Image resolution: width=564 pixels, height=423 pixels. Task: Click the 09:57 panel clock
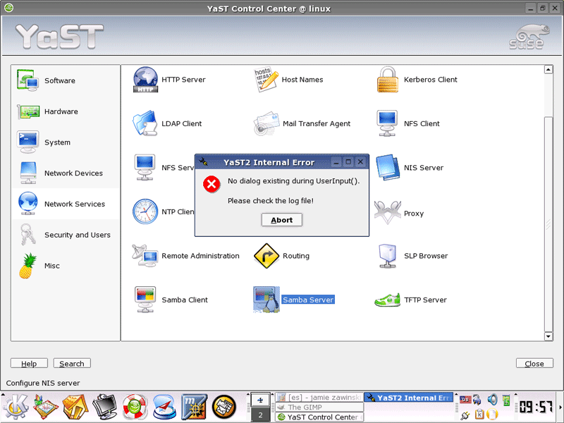click(x=536, y=407)
